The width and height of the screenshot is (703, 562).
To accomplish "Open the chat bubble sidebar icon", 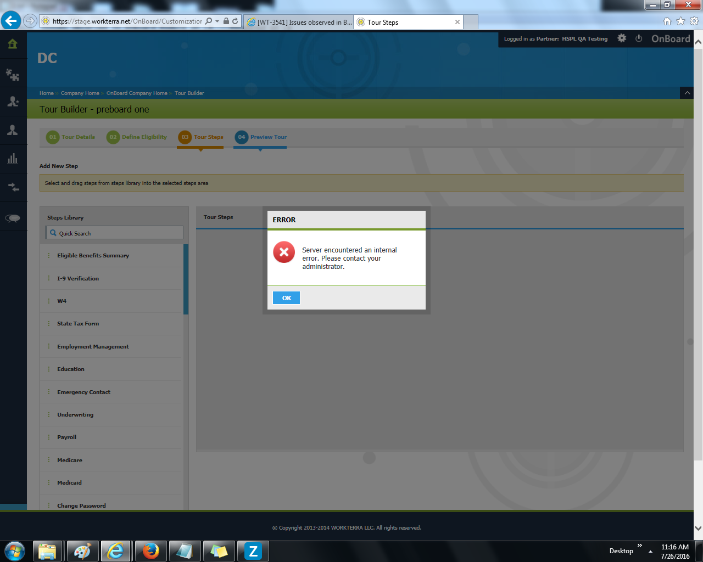I will (x=13, y=218).
